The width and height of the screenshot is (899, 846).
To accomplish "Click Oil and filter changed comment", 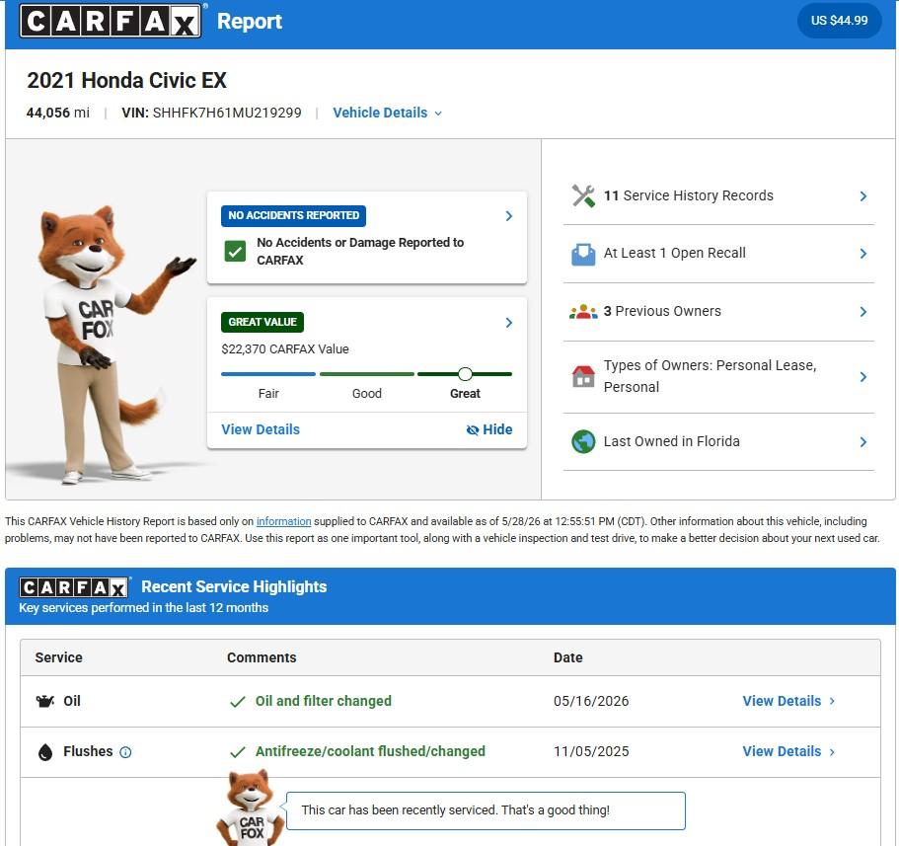I will pos(324,701).
